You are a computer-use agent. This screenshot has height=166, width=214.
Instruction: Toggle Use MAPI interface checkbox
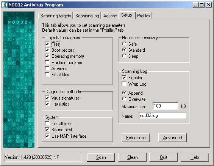coord(47,136)
